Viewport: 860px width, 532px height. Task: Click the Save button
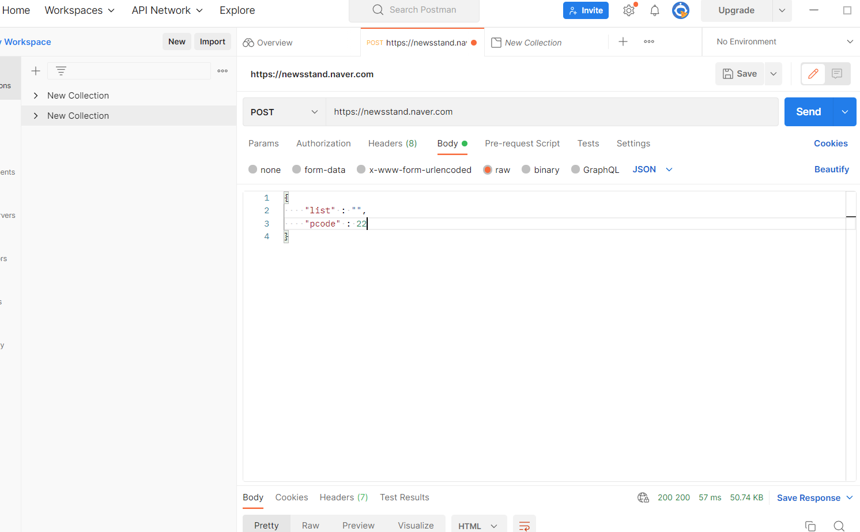(x=740, y=74)
